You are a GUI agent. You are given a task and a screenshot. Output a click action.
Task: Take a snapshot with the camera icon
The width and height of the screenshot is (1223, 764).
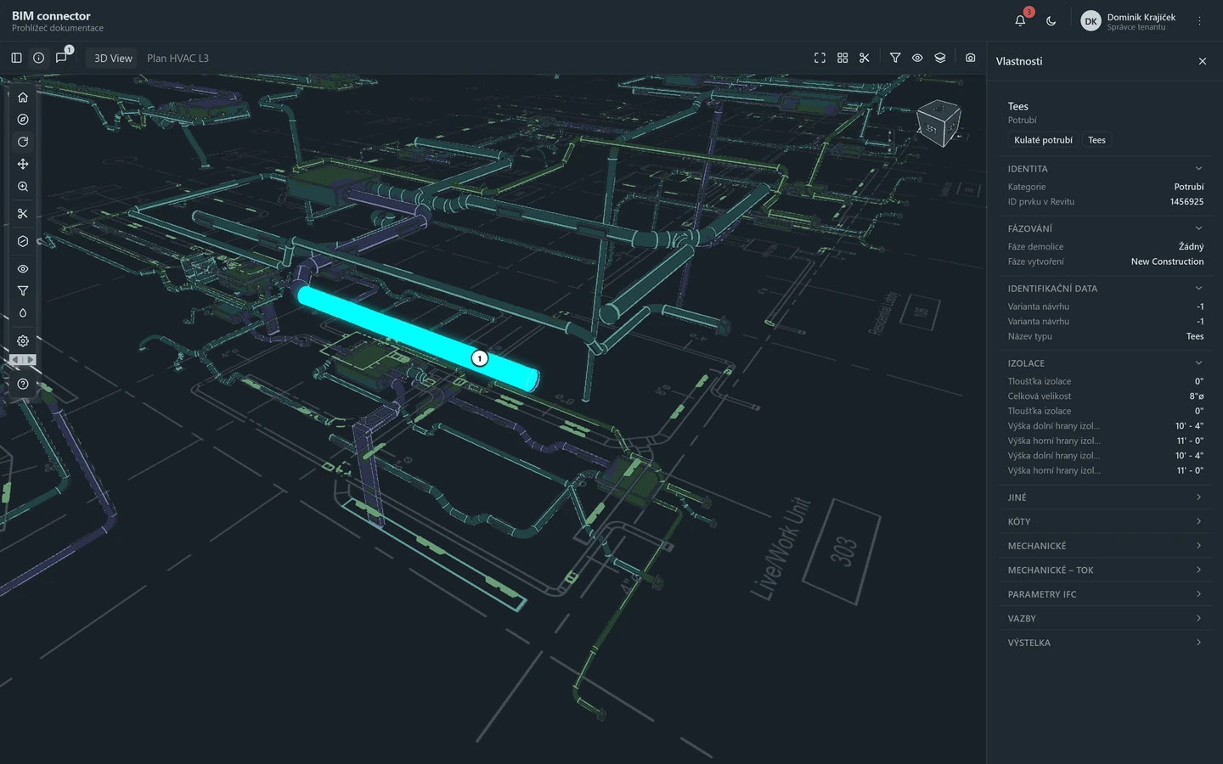(971, 58)
